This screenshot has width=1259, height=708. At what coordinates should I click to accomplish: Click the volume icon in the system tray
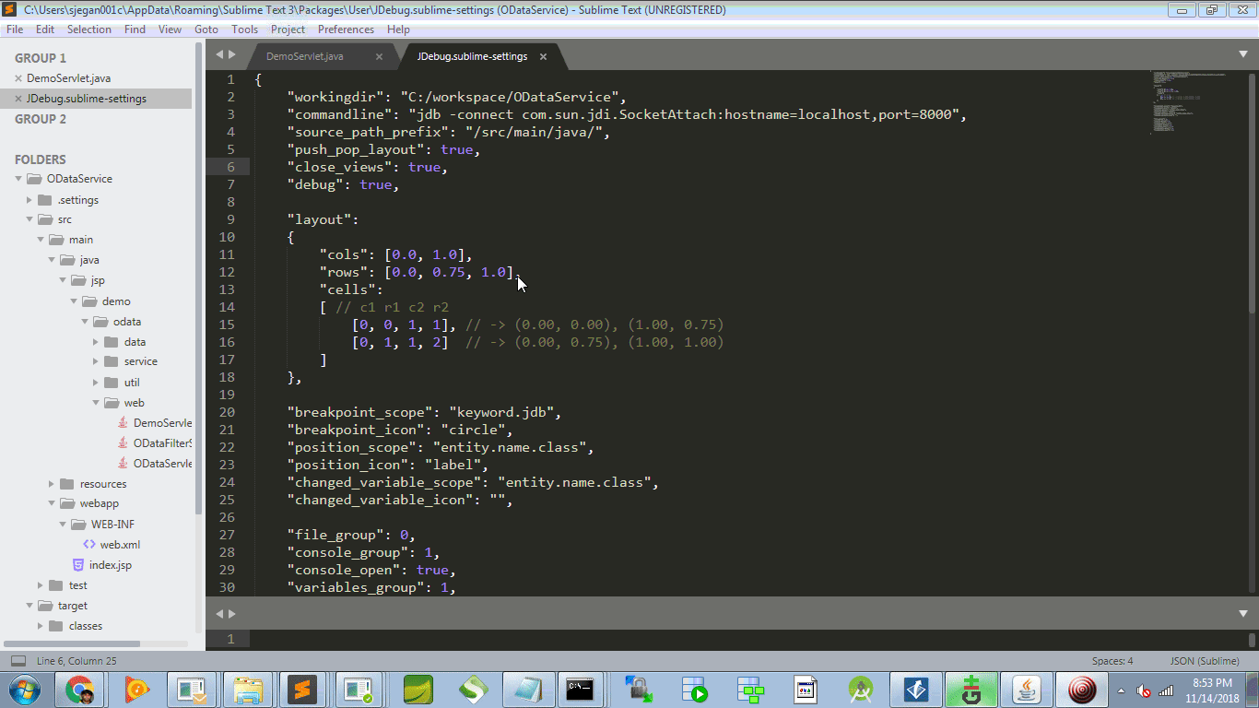point(1144,690)
